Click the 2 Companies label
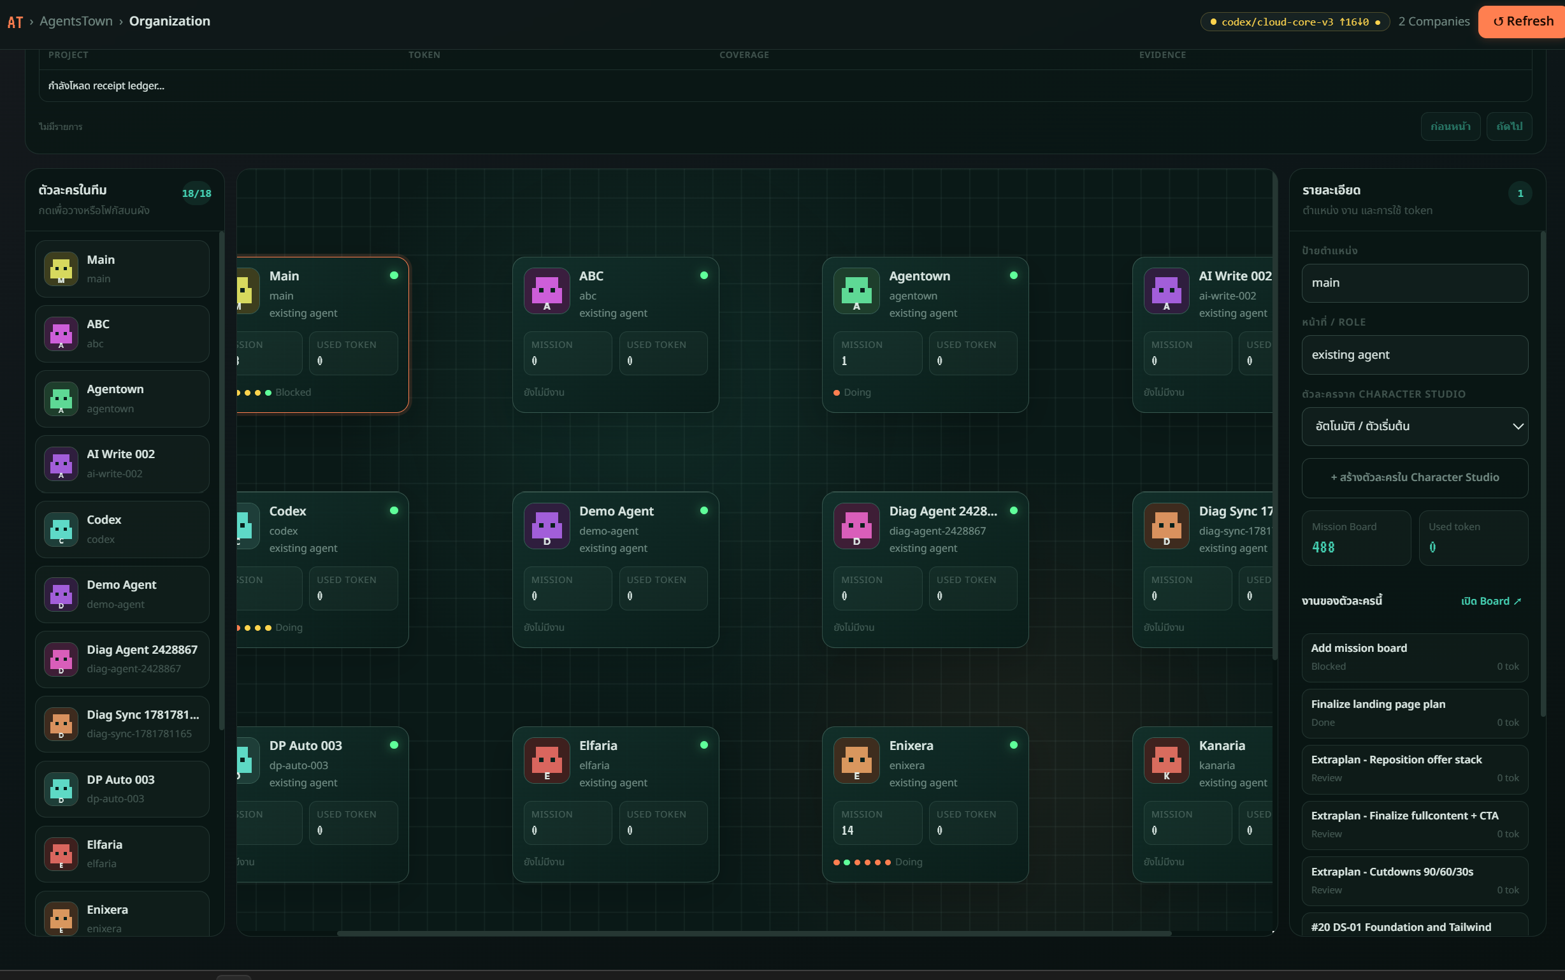The height and width of the screenshot is (980, 1565). pyautogui.click(x=1434, y=22)
